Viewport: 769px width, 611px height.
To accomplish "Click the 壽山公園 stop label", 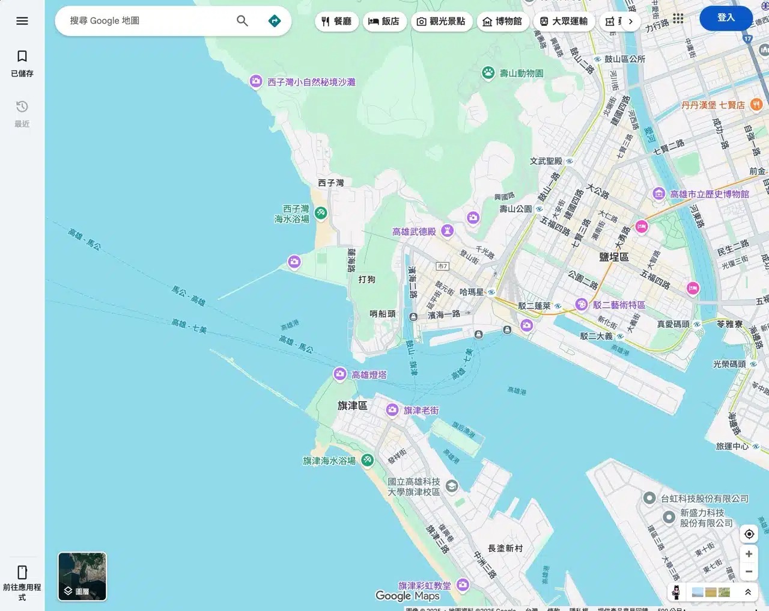I will click(x=515, y=209).
